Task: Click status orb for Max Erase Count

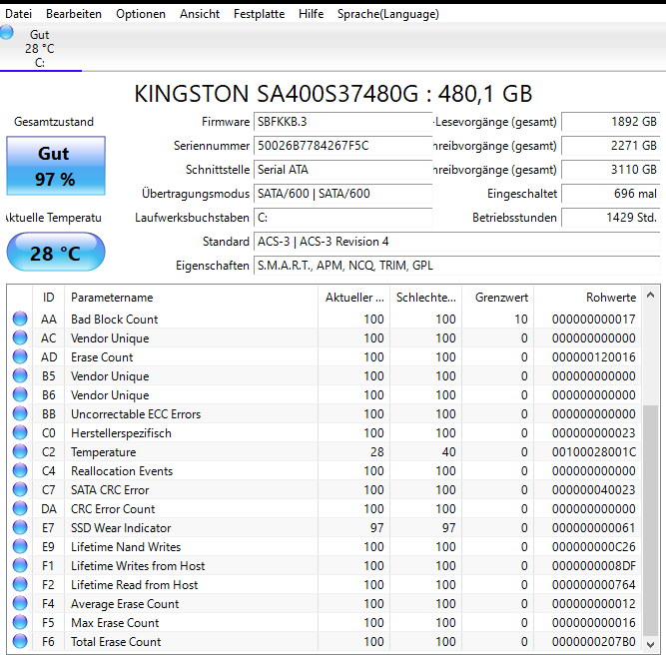Action: (20, 622)
